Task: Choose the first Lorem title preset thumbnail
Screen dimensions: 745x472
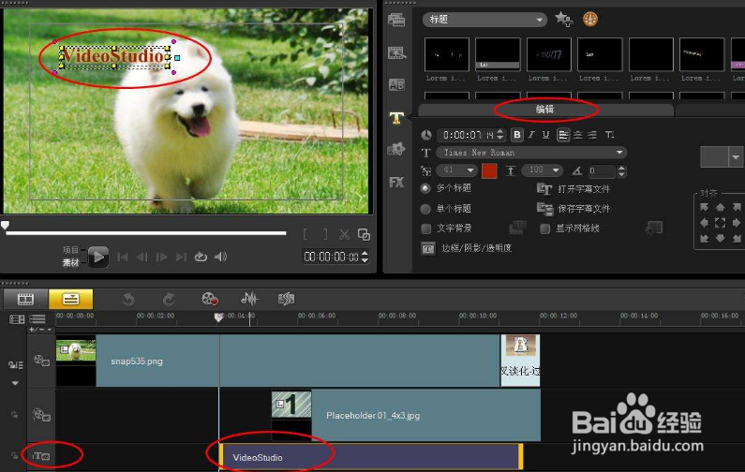Action: click(x=446, y=54)
